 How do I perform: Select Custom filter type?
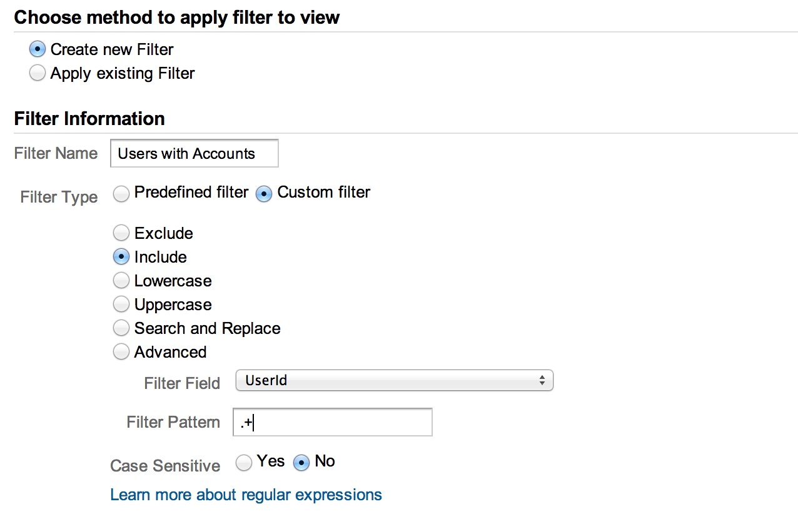(265, 194)
